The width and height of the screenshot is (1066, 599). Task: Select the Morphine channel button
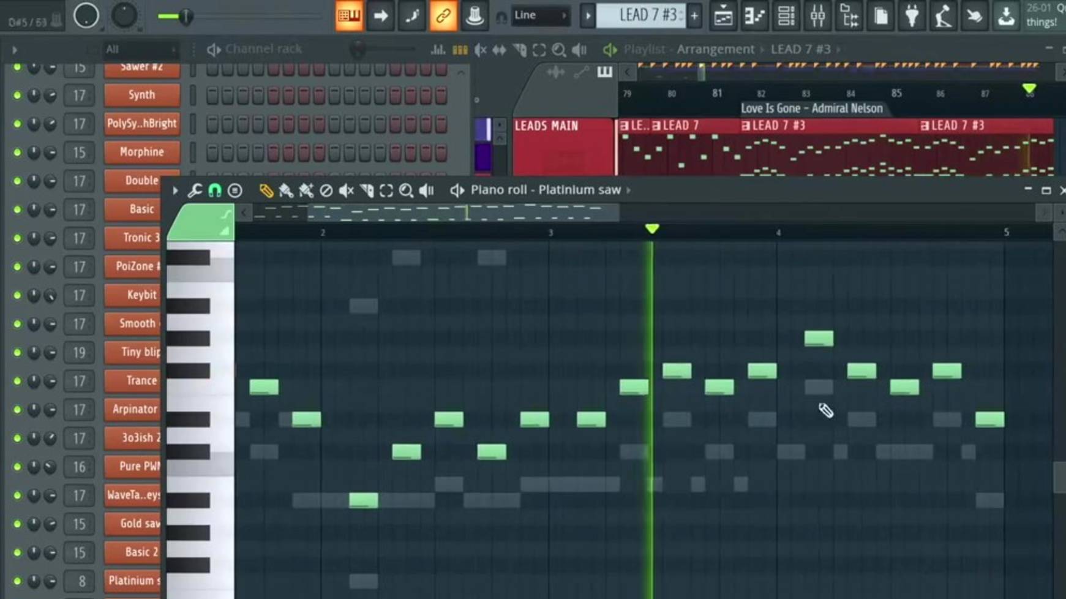pos(141,152)
